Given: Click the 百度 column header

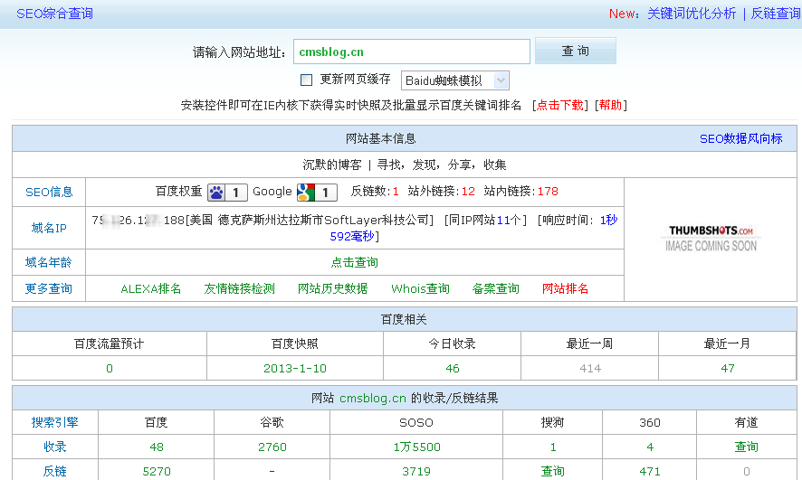Looking at the screenshot, I should [157, 423].
